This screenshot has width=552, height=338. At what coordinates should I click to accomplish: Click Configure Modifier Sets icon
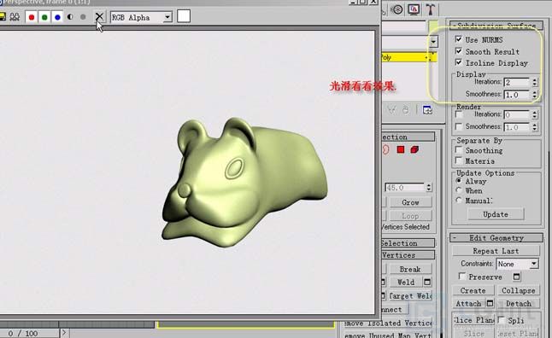click(427, 110)
